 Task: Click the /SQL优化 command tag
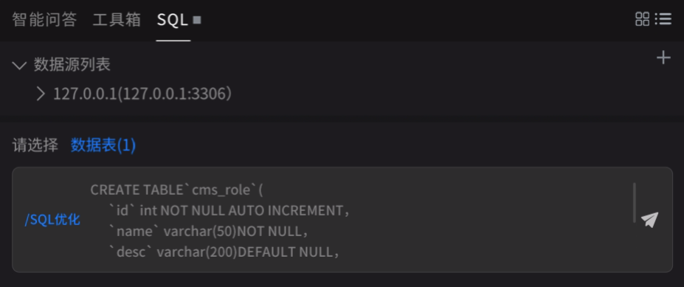[x=53, y=219]
